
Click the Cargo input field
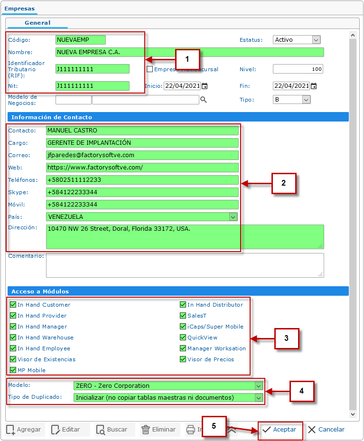coord(142,143)
